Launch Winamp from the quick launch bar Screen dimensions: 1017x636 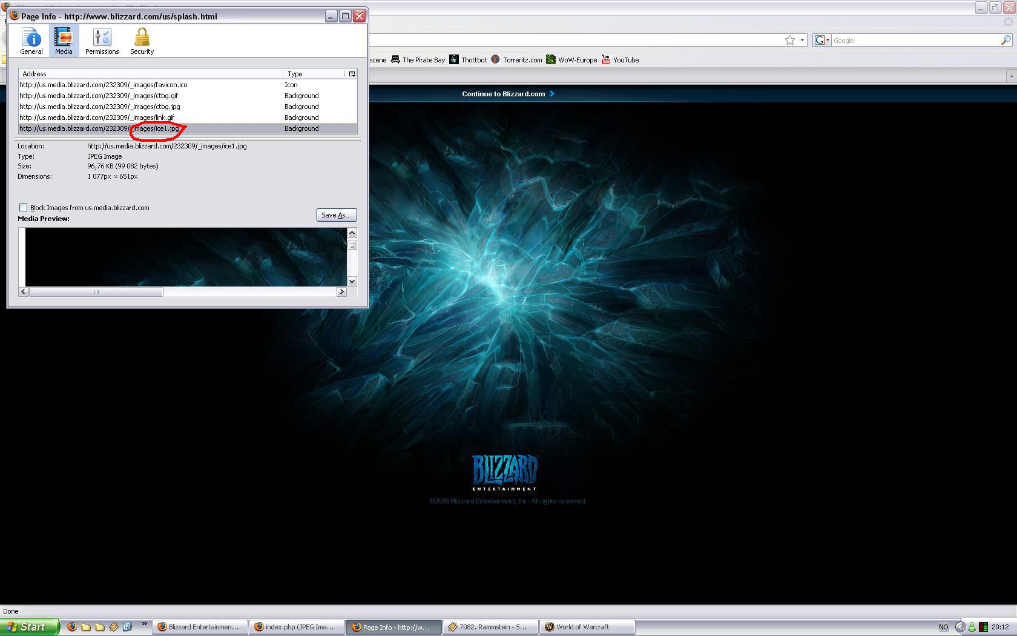tap(113, 627)
